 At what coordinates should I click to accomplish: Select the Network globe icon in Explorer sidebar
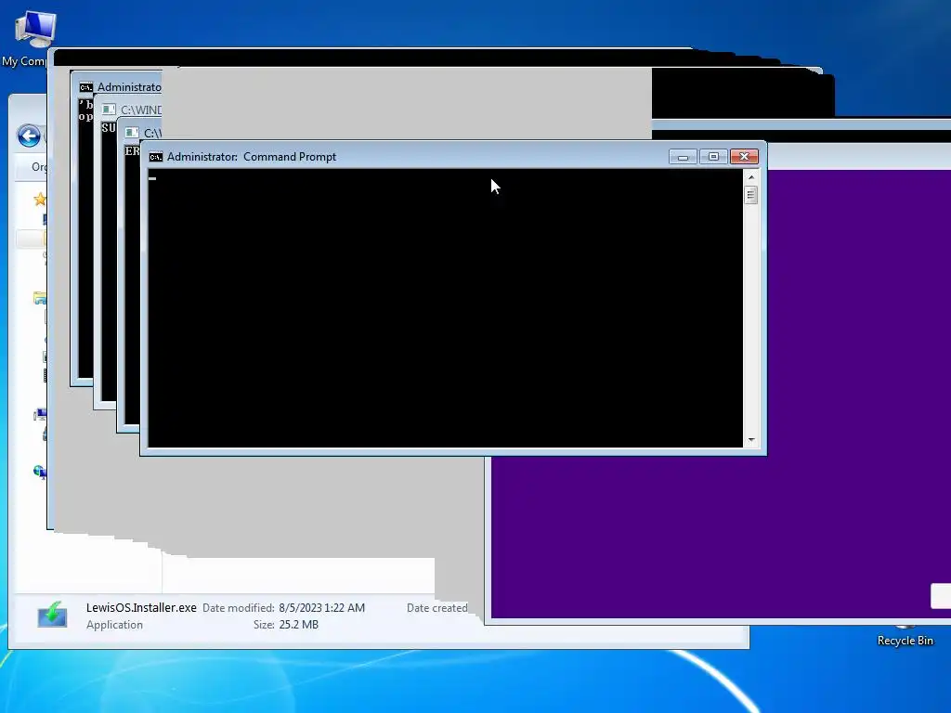39,472
